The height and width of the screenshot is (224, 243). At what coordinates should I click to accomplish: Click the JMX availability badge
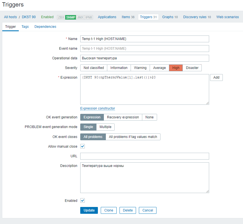[80, 17]
